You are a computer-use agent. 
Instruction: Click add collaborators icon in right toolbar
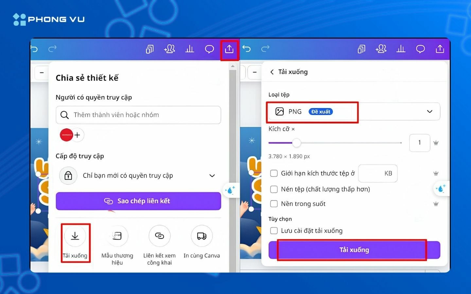click(381, 49)
